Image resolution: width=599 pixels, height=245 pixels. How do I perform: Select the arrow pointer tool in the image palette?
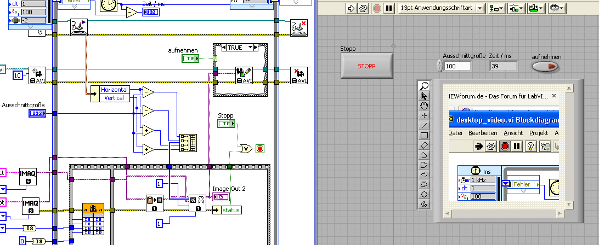[423, 96]
